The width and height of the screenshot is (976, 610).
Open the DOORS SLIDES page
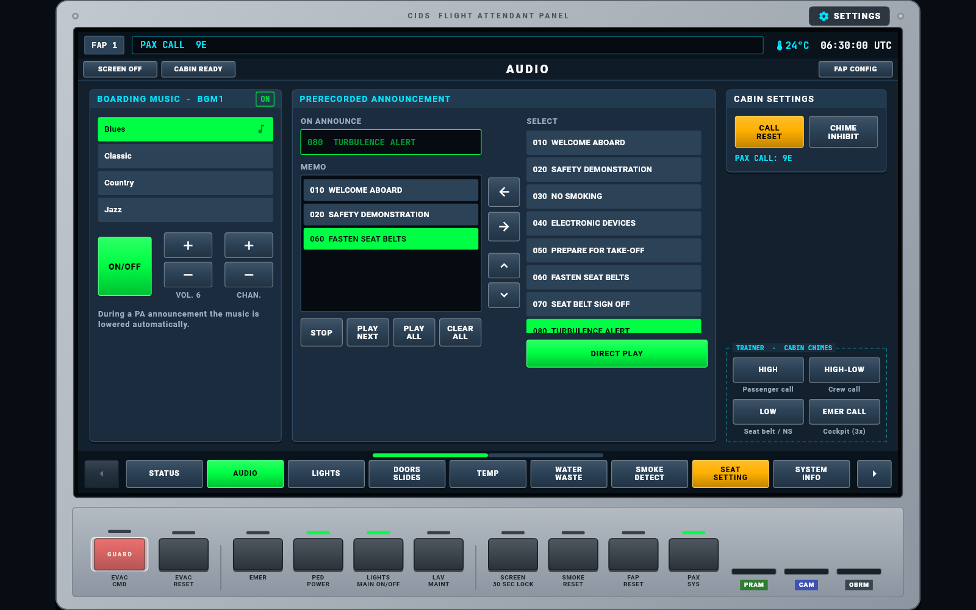pos(407,474)
